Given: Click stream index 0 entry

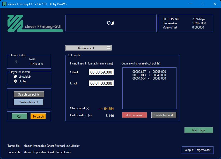Looking at the screenshot, I should pos(16,61).
